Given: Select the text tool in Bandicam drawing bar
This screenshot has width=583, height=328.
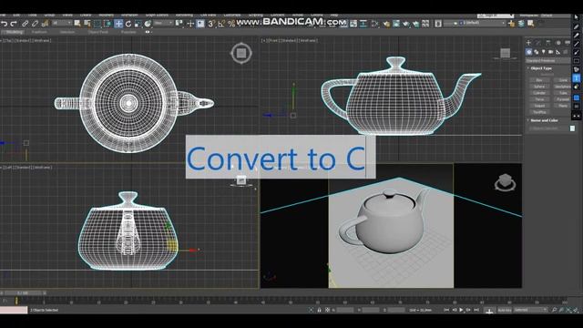Looking at the screenshot, I should click(577, 78).
